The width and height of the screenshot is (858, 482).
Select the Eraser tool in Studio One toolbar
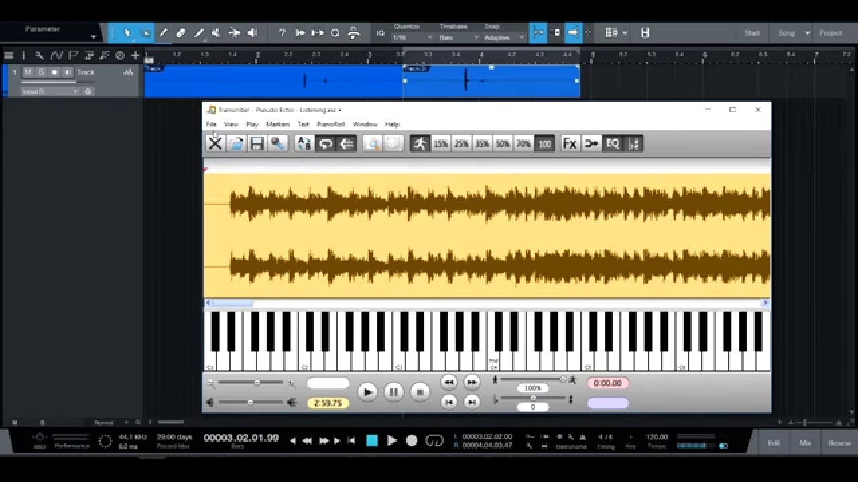[181, 33]
